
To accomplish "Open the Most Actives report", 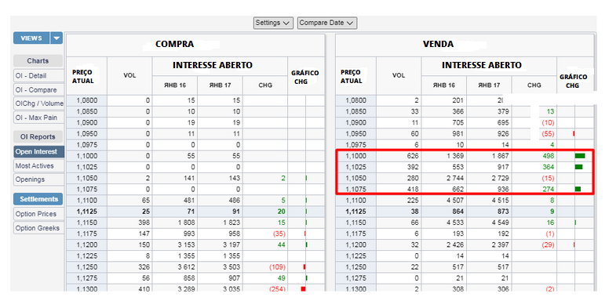I will tap(38, 165).
